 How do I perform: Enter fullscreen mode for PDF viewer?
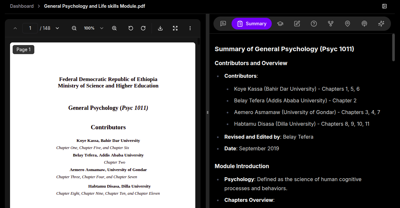coord(175,28)
